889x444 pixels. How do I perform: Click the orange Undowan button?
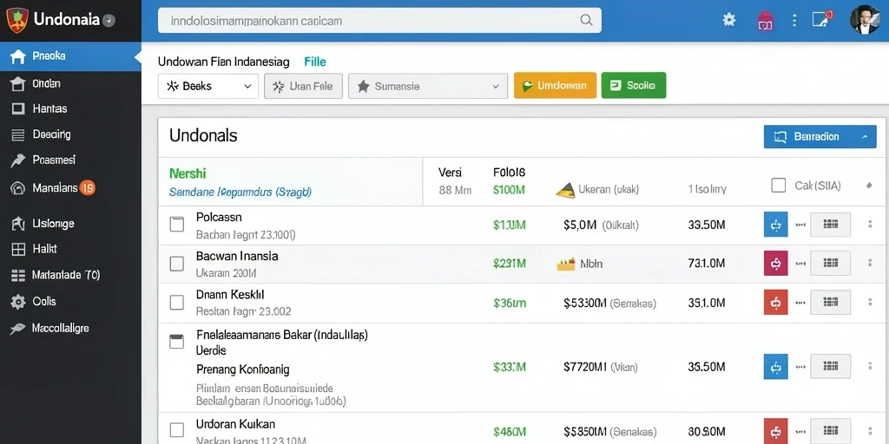tap(555, 86)
